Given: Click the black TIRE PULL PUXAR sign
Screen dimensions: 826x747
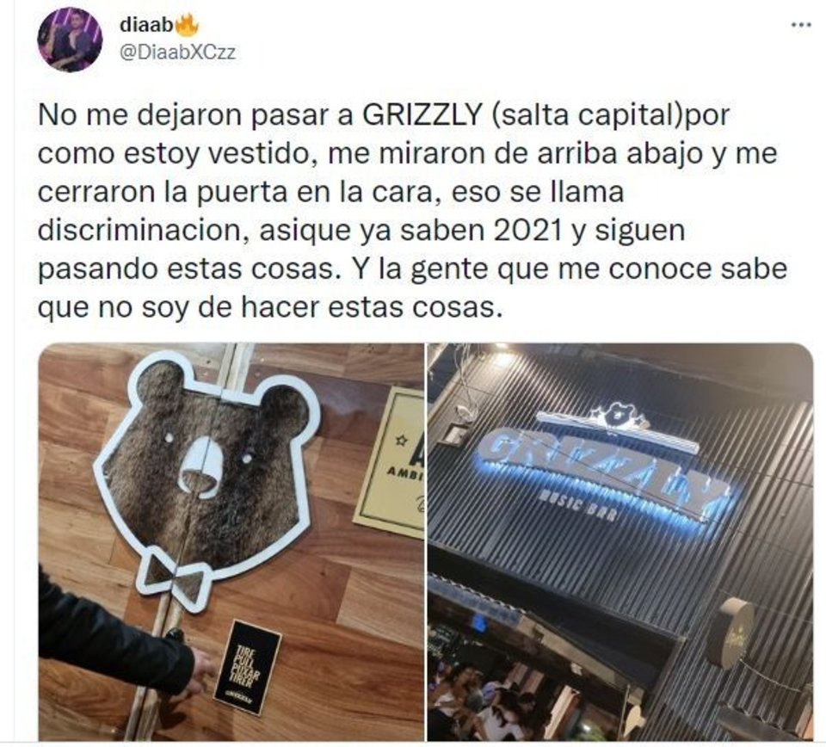Looking at the screenshot, I should 248,668.
